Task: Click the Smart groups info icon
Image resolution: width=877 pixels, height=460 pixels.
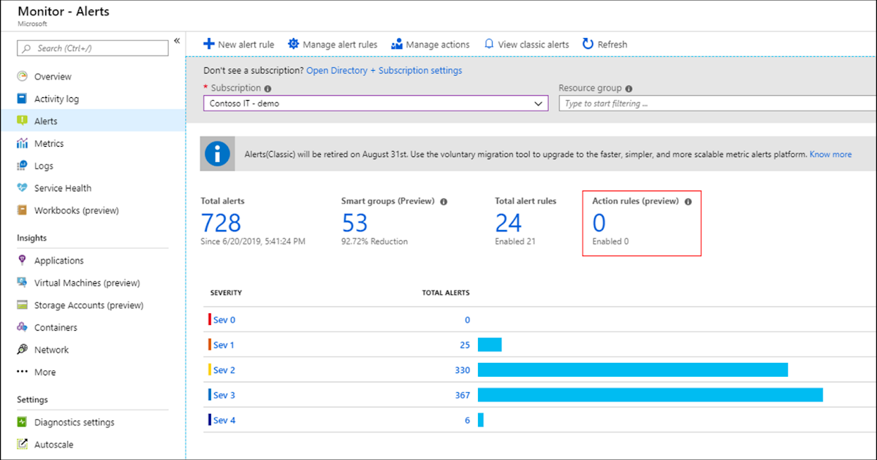Action: pos(444,201)
